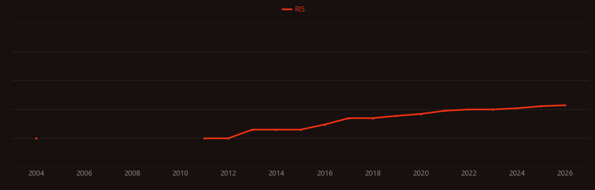This screenshot has width=595, height=190.
Task: Select the final RIS data point at 2026
Action: [565, 105]
